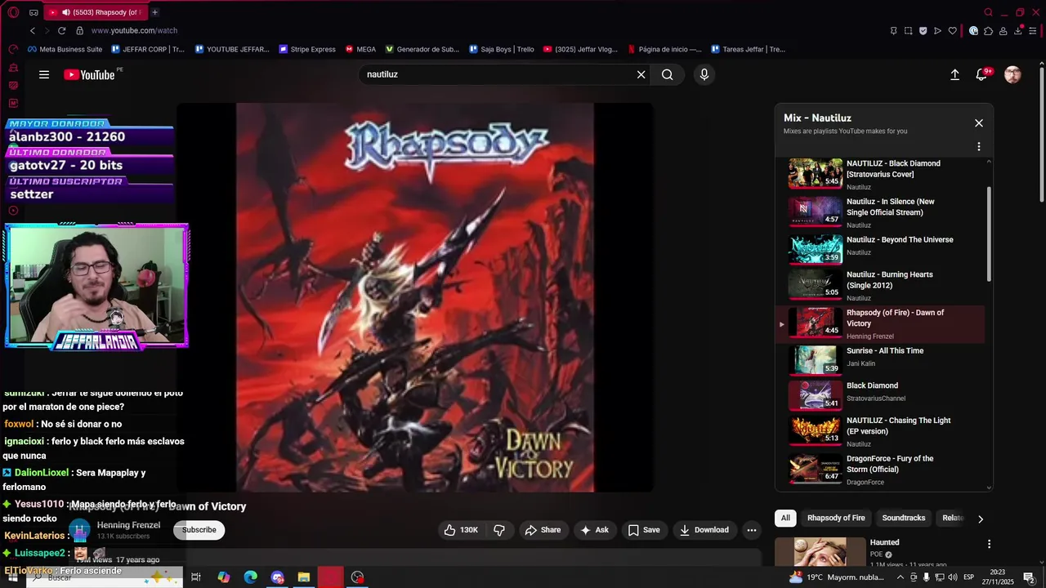The height and width of the screenshot is (588, 1046).
Task: Open the browser downloads icon
Action: pyautogui.click(x=1018, y=31)
